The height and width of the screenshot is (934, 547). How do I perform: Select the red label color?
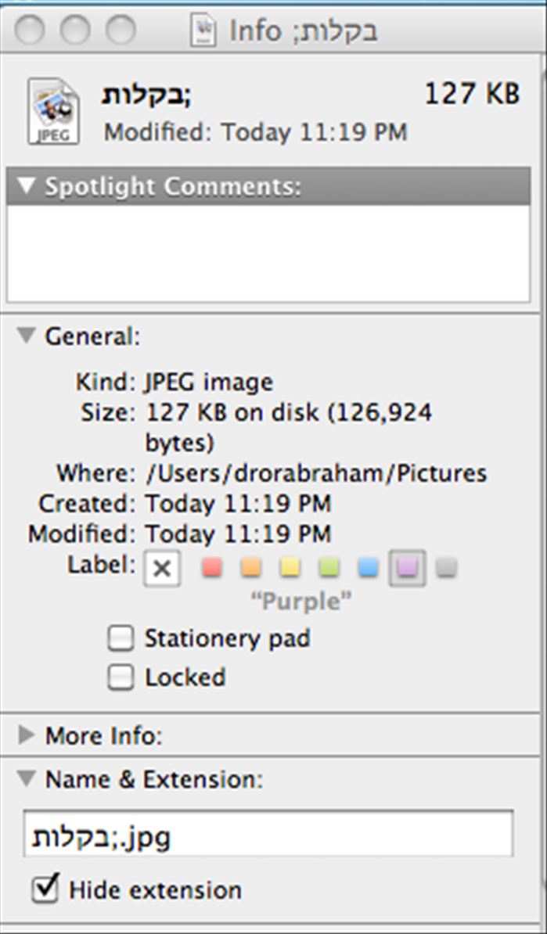212,567
